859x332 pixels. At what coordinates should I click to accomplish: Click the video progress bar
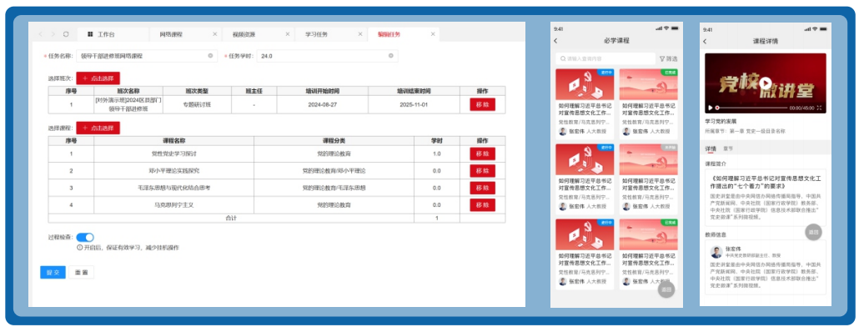click(x=751, y=108)
